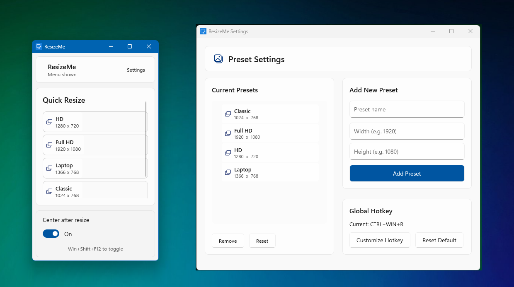
Task: Toggle Center after resize off
Action: click(x=51, y=234)
